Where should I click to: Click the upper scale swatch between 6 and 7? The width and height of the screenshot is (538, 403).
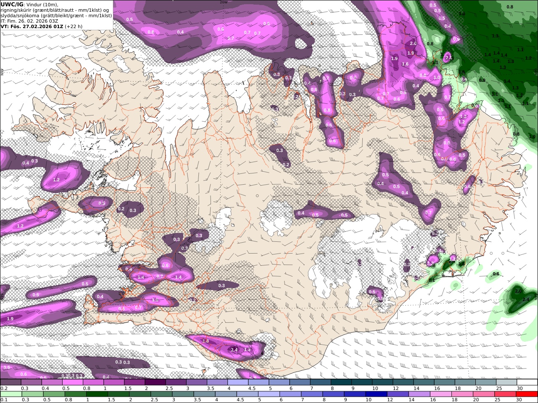[300, 382]
